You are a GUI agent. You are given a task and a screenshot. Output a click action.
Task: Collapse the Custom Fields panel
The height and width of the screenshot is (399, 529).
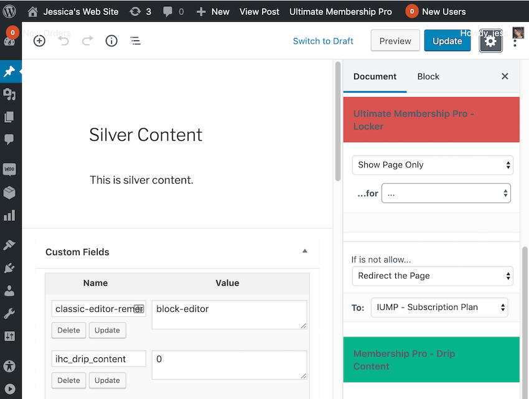pyautogui.click(x=304, y=251)
